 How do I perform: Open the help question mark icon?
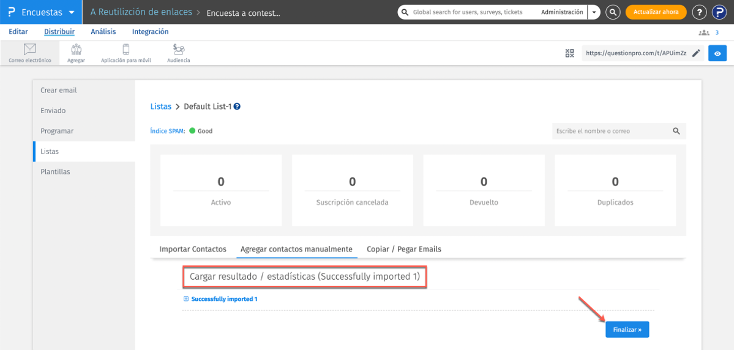click(x=699, y=13)
